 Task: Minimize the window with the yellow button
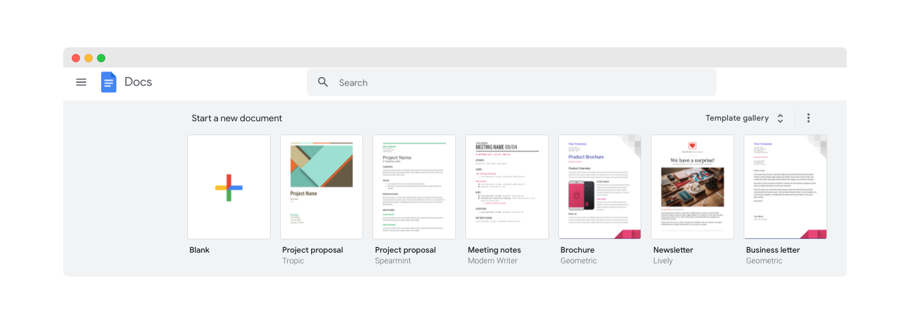point(89,58)
